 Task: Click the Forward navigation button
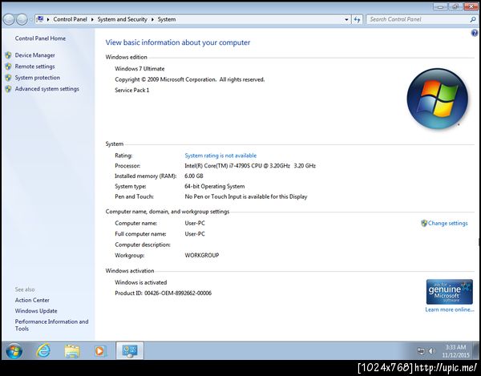pos(22,19)
